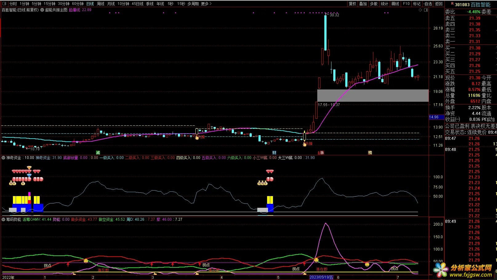The width and height of the screenshot is (497, 280).
Task: Select the 季线 quarterly period
Action: [x=150, y=4]
